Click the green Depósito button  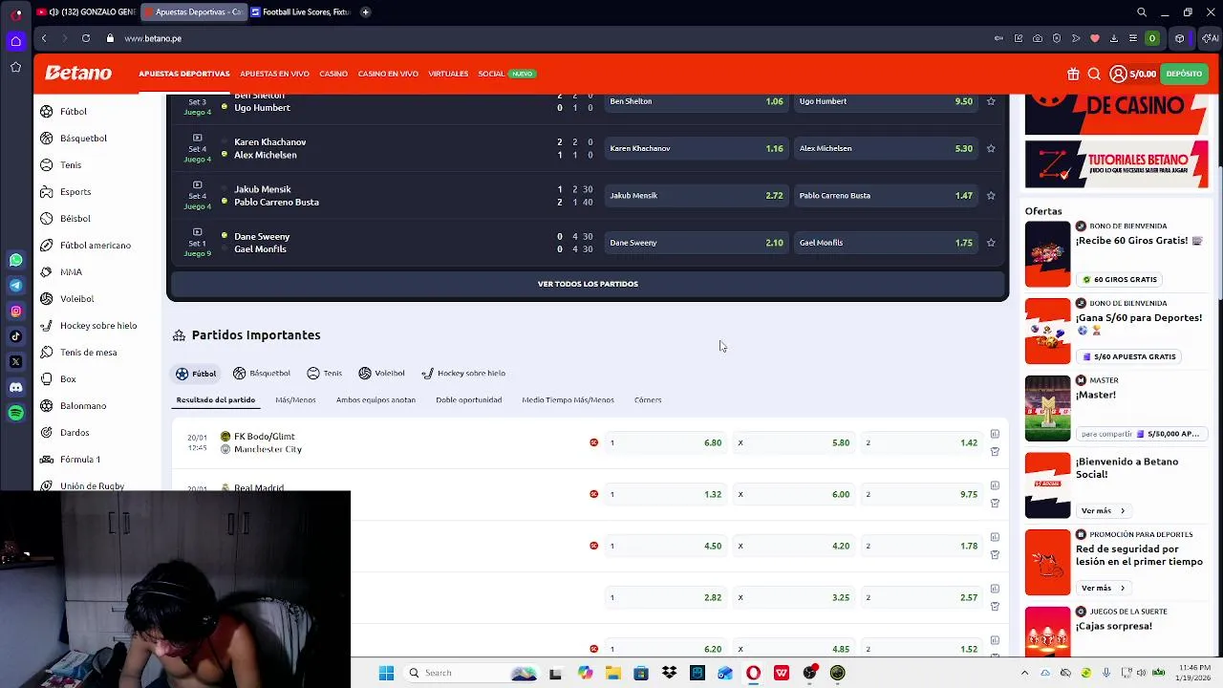click(1184, 74)
